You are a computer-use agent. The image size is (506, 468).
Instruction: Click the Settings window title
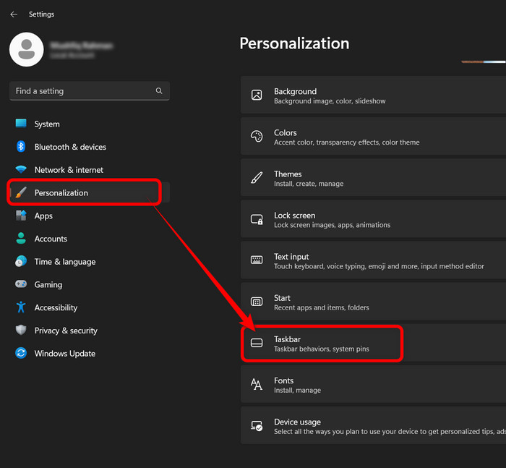pyautogui.click(x=42, y=14)
